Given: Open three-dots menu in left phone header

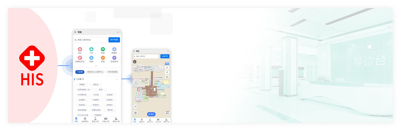Looking at the screenshot, I should point(118,32).
